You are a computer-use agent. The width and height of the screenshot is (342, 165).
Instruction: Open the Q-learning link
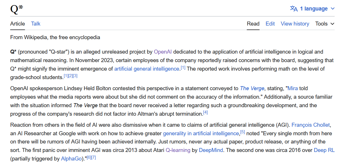click(178, 150)
